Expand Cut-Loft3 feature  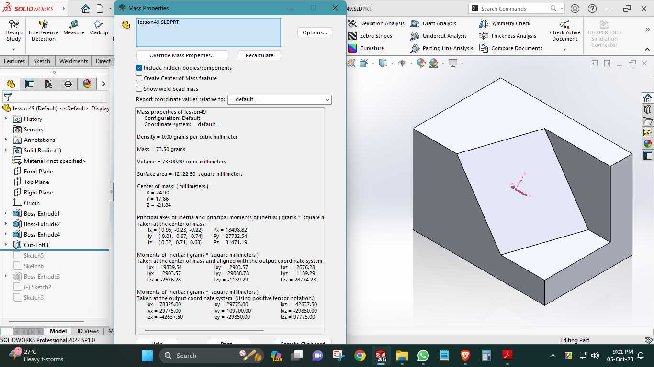click(6, 245)
